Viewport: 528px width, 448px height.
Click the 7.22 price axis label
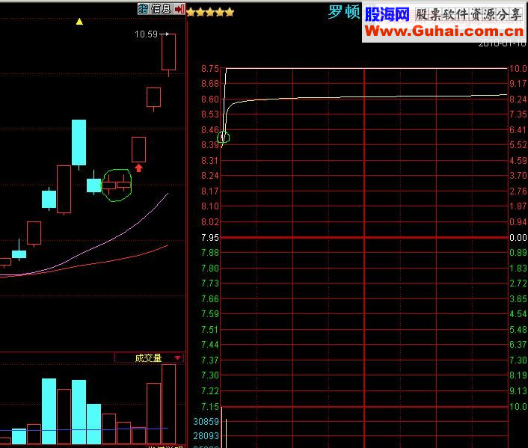[210, 391]
